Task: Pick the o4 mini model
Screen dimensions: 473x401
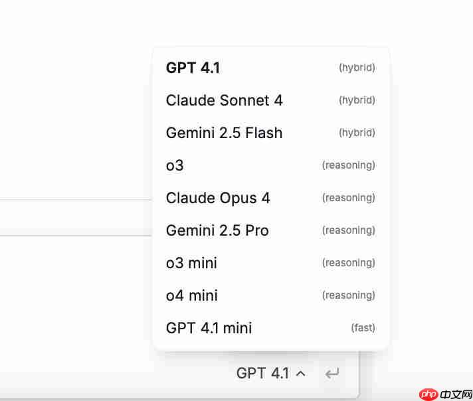Action: point(270,295)
